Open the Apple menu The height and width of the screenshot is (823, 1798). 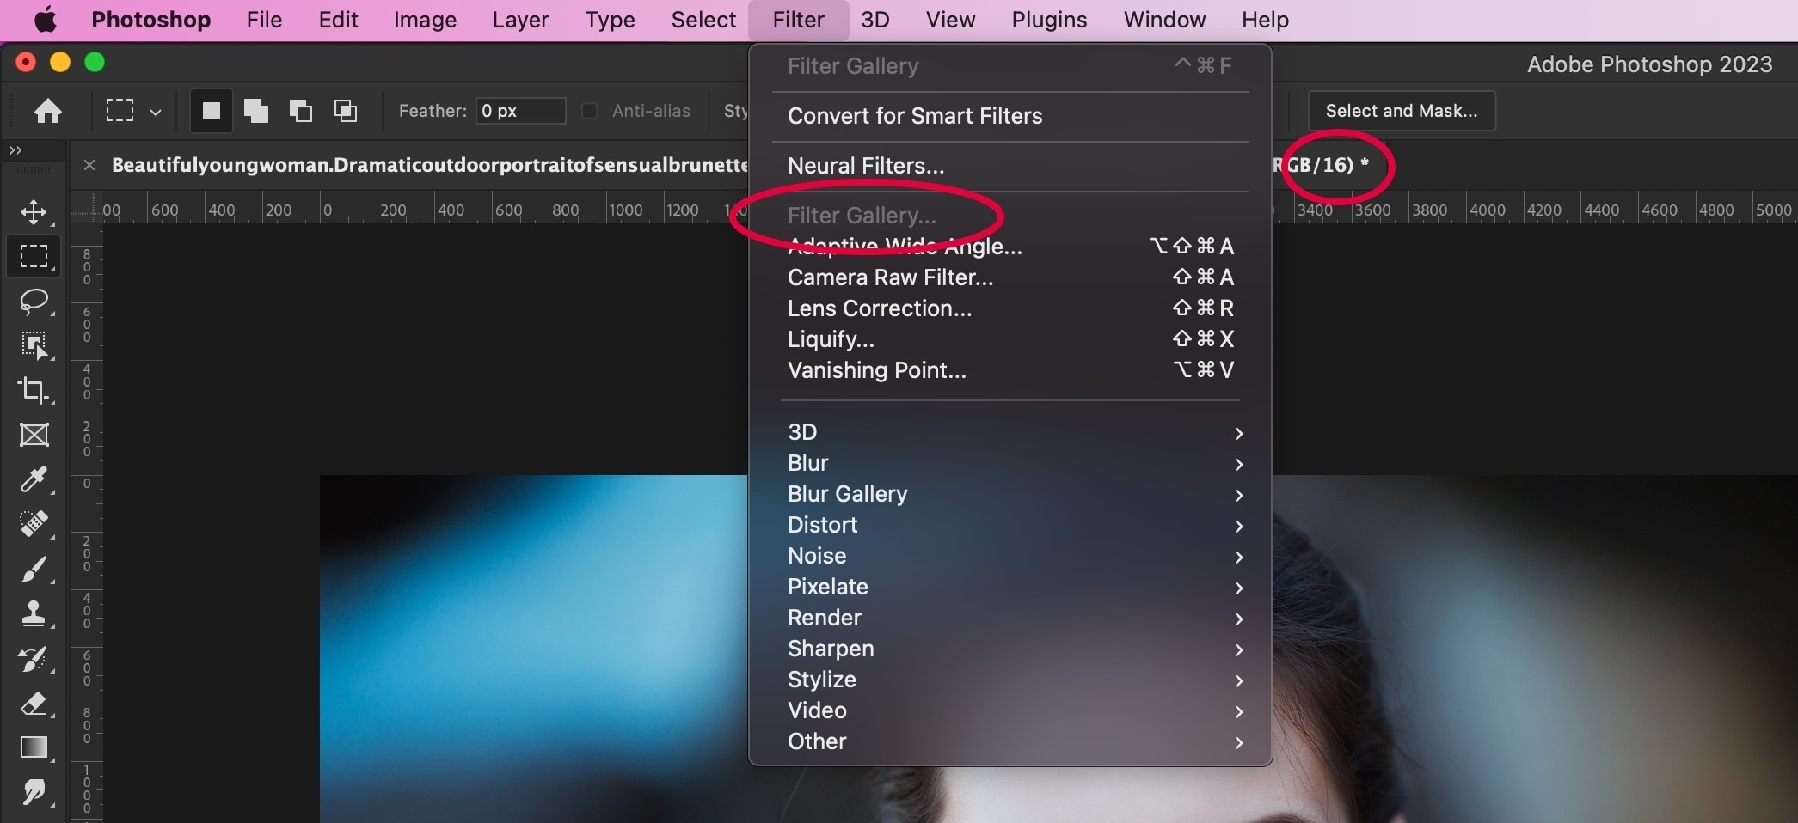click(x=46, y=20)
